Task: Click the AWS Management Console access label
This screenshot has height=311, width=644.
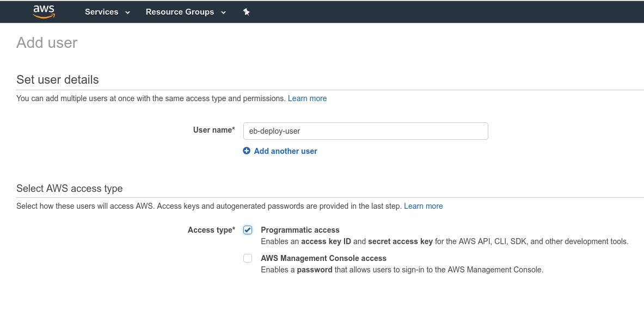Action: click(323, 258)
